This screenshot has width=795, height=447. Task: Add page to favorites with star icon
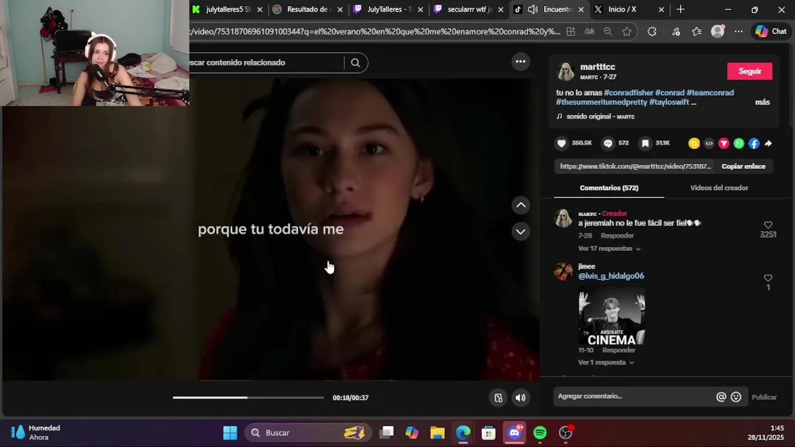click(627, 32)
